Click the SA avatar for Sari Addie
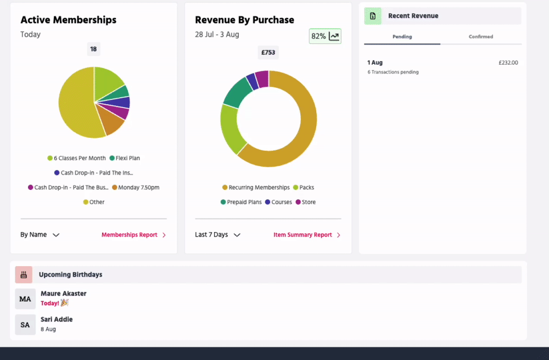The height and width of the screenshot is (360, 549). [x=25, y=324]
